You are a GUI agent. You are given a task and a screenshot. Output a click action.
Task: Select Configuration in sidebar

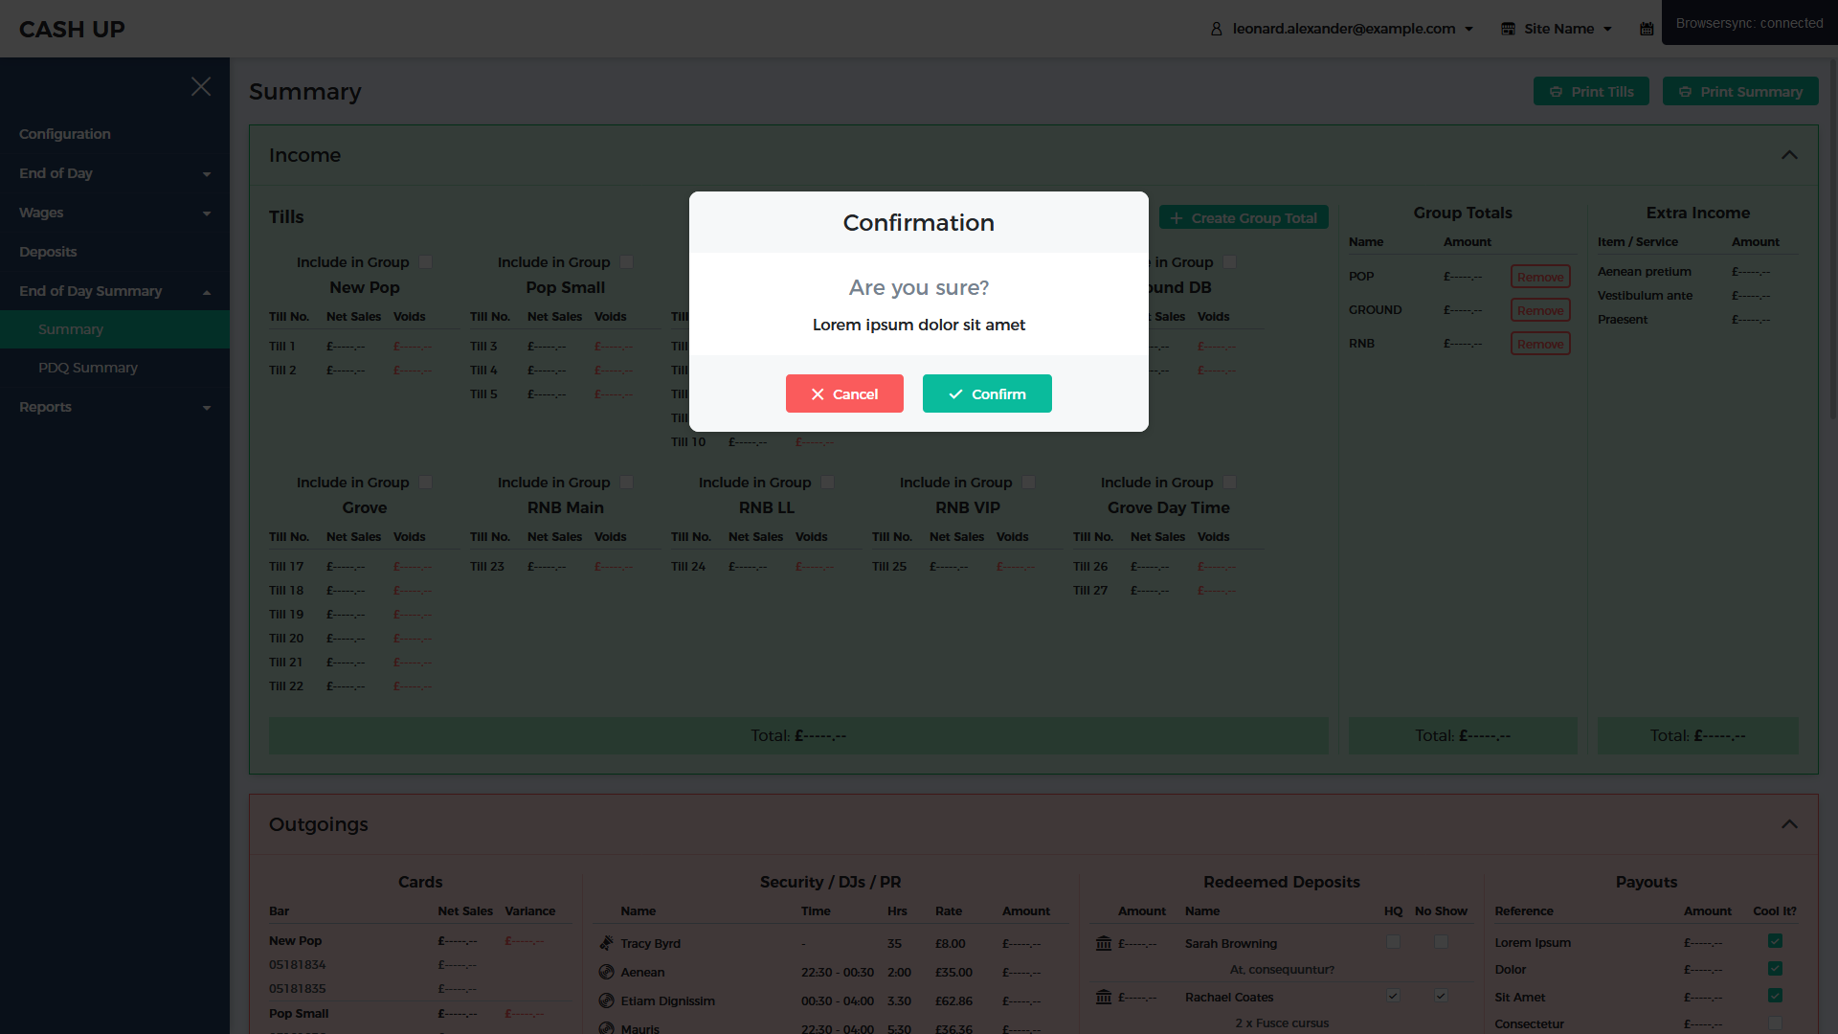click(65, 134)
